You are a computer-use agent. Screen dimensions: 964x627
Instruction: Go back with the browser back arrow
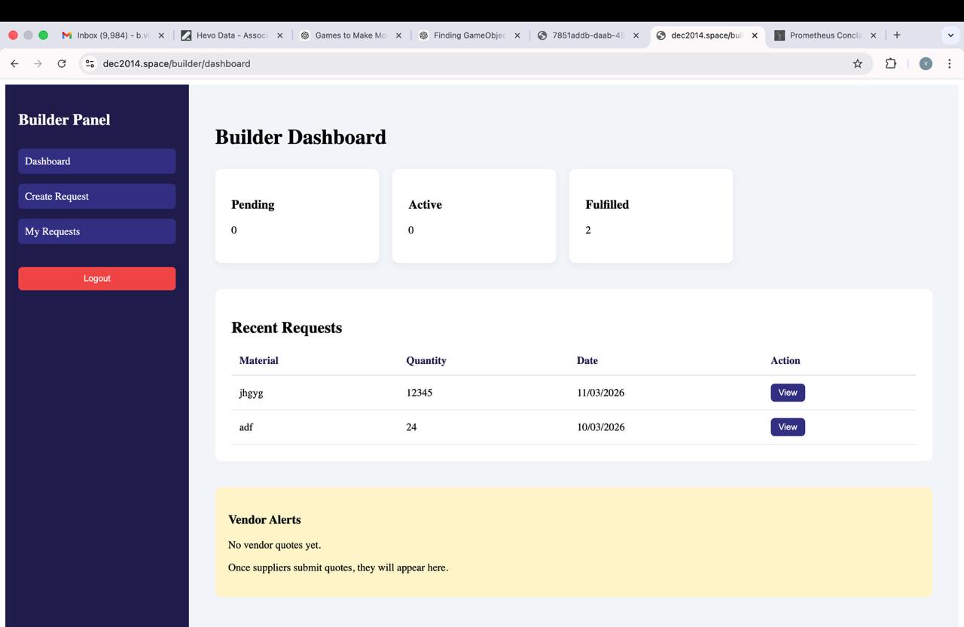[x=14, y=63]
